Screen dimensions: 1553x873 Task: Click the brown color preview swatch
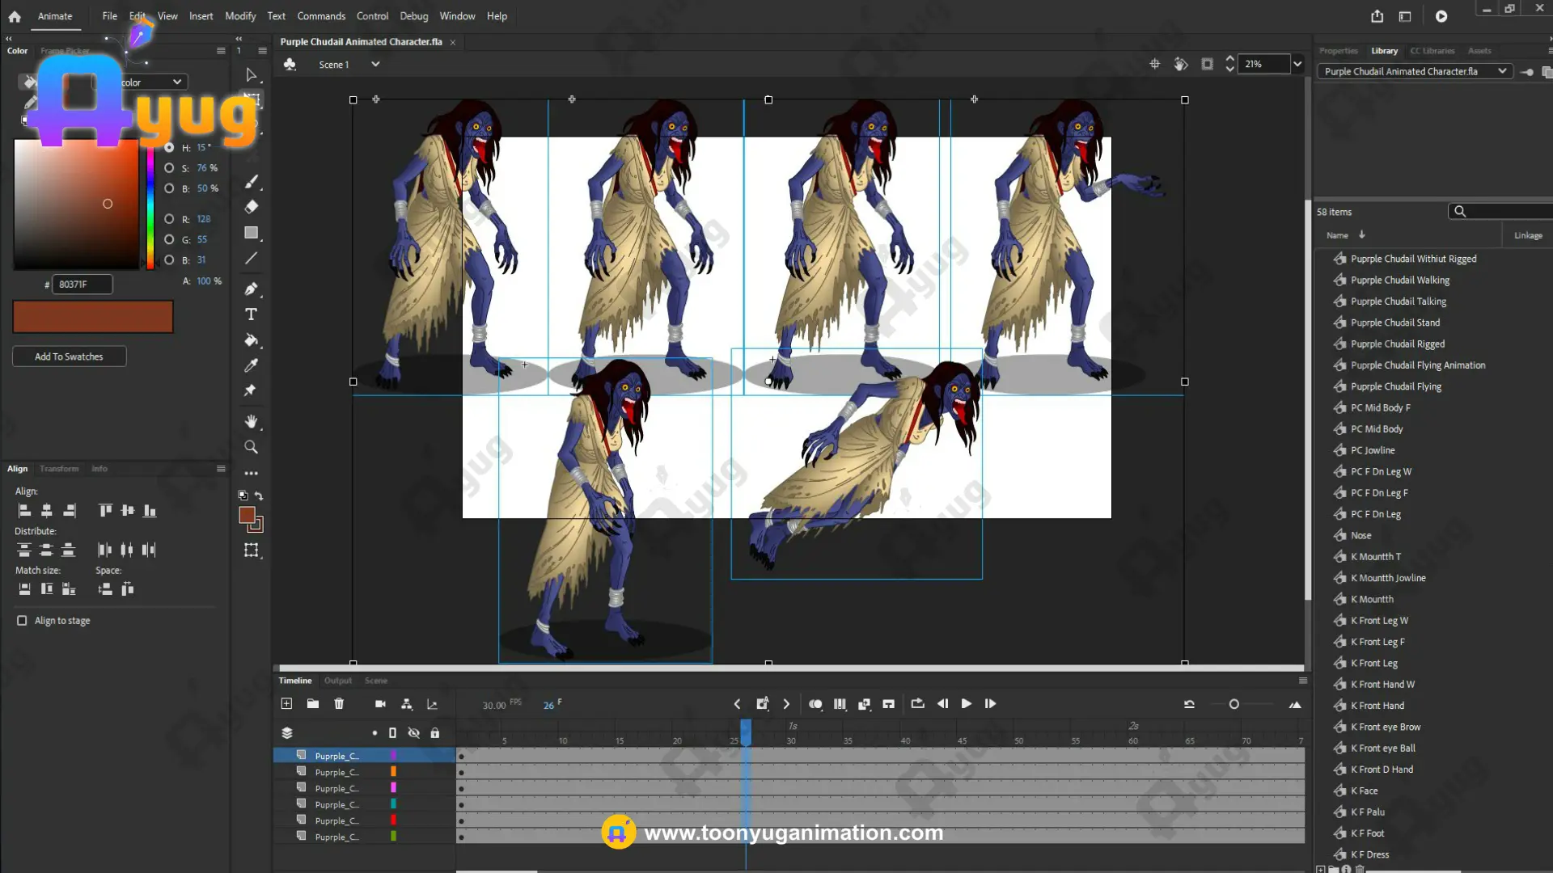[93, 317]
